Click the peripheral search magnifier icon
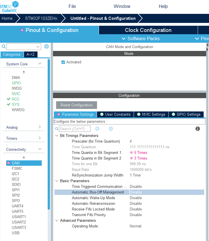The height and width of the screenshot is (241, 209). pos(4,46)
